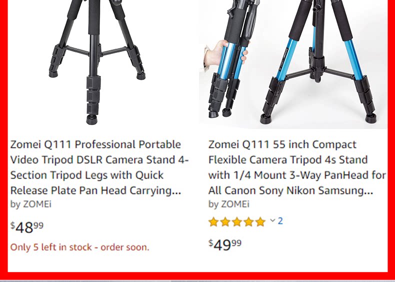Click the second gold rating star
This screenshot has width=395, height=282.
click(225, 222)
